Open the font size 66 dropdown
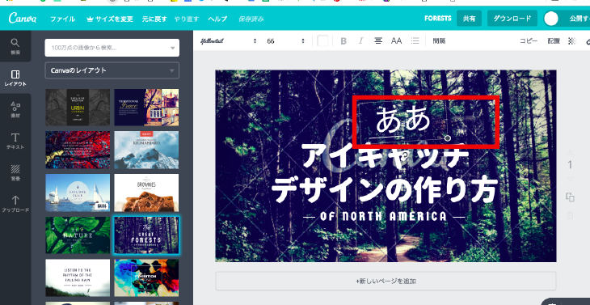The width and height of the screenshot is (590, 305). 285,41
